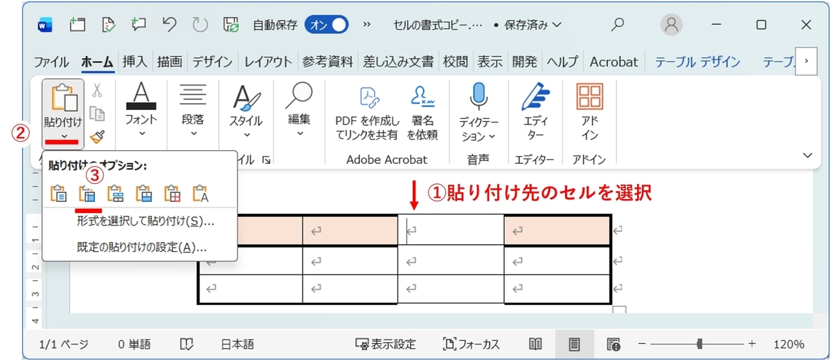Click the 0 単語 word count
Screen dimensions: 831x361
point(134,344)
